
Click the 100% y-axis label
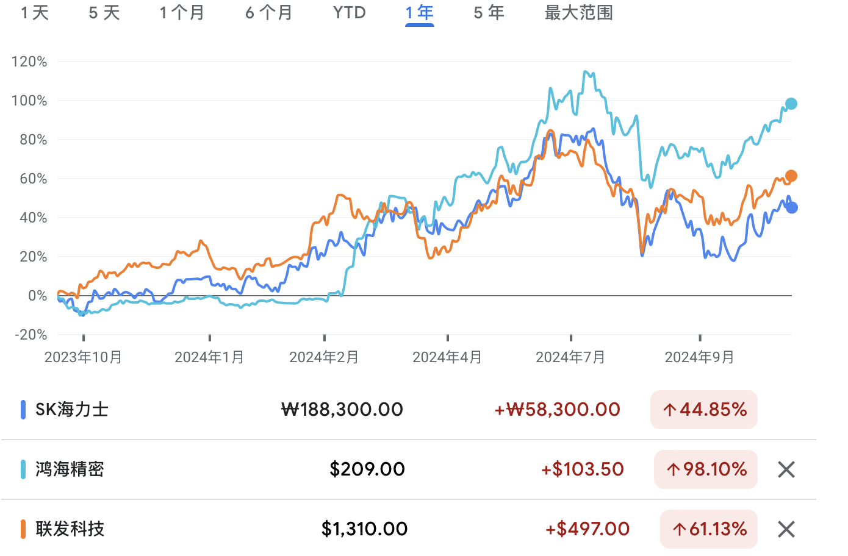tap(29, 101)
